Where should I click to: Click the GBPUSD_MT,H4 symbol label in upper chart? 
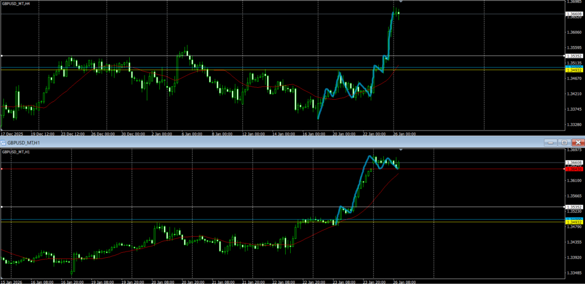click(x=16, y=4)
